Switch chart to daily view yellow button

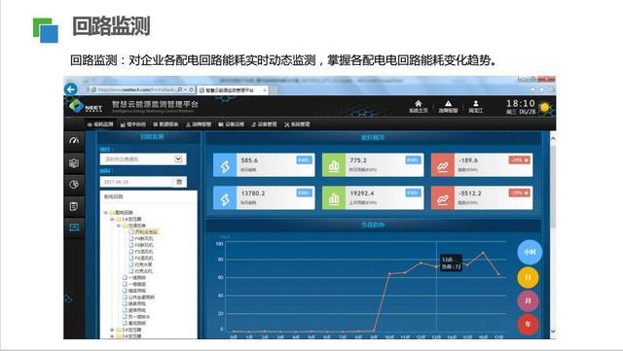(528, 277)
